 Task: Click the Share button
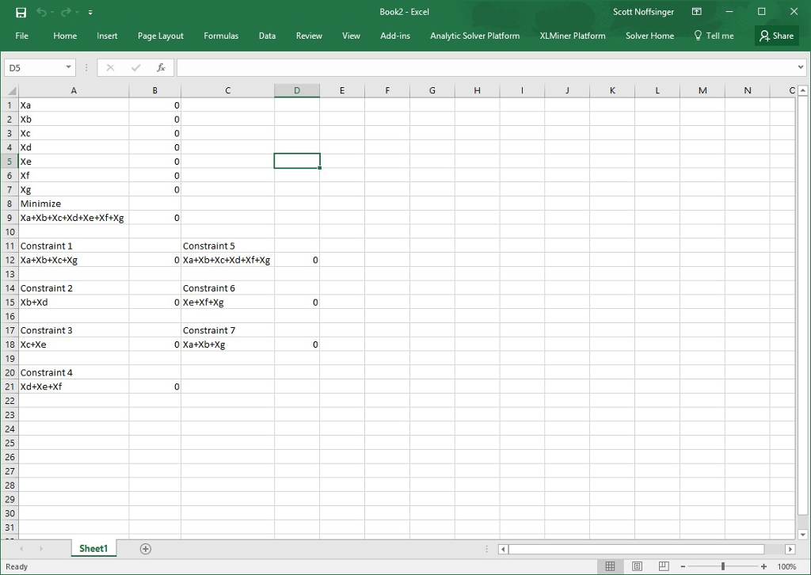(x=776, y=36)
